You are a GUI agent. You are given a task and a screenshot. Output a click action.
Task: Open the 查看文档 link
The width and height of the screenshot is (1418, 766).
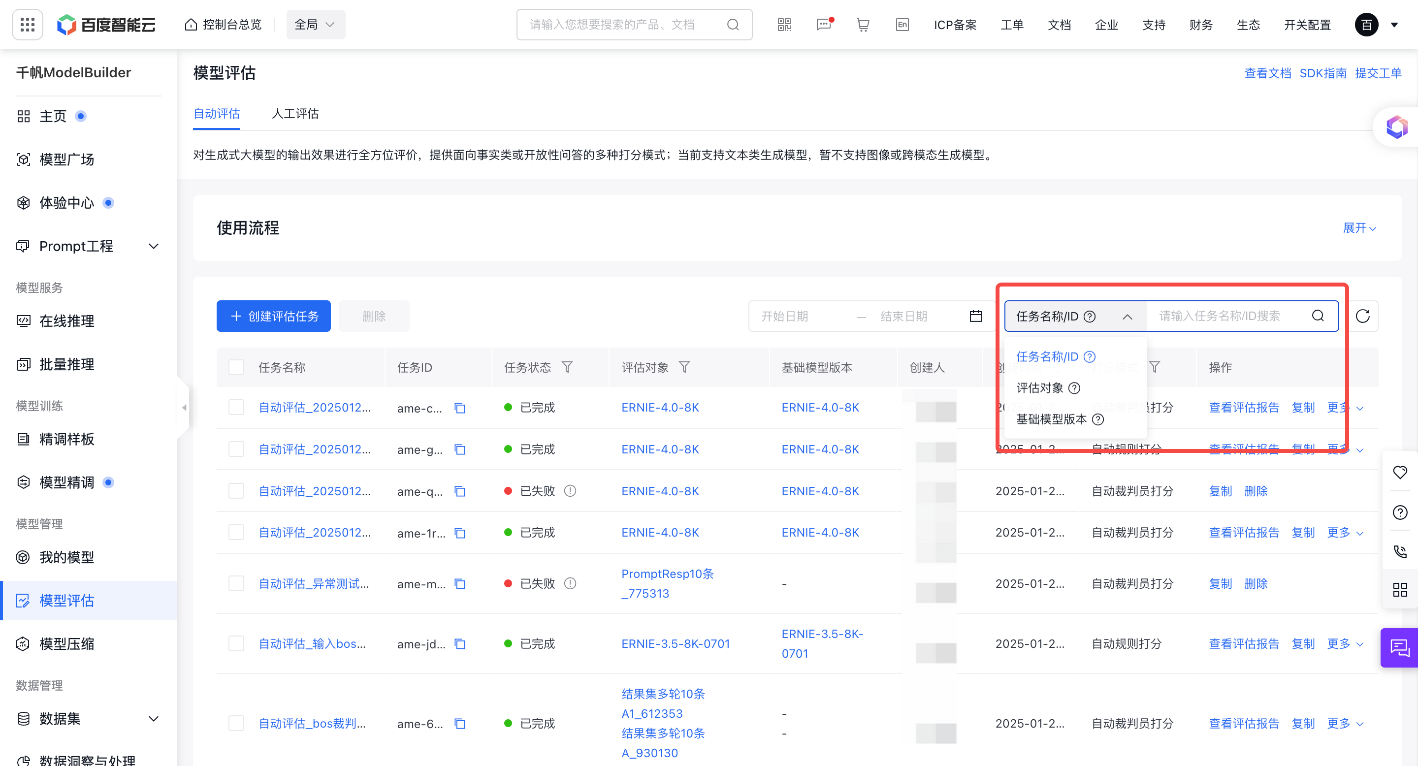tap(1267, 73)
